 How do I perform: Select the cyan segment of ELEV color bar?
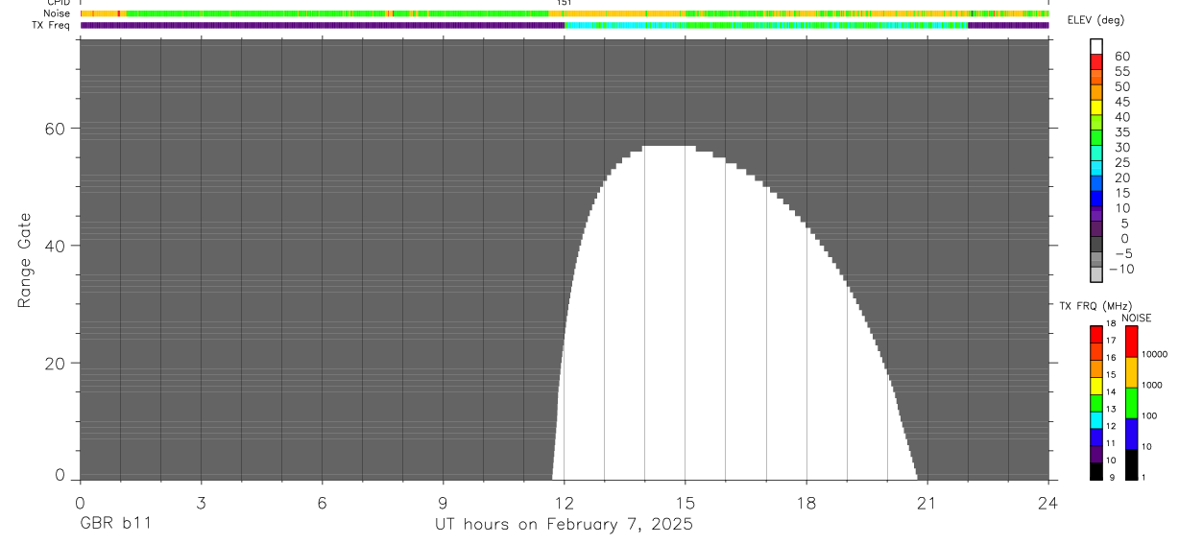pos(1096,168)
